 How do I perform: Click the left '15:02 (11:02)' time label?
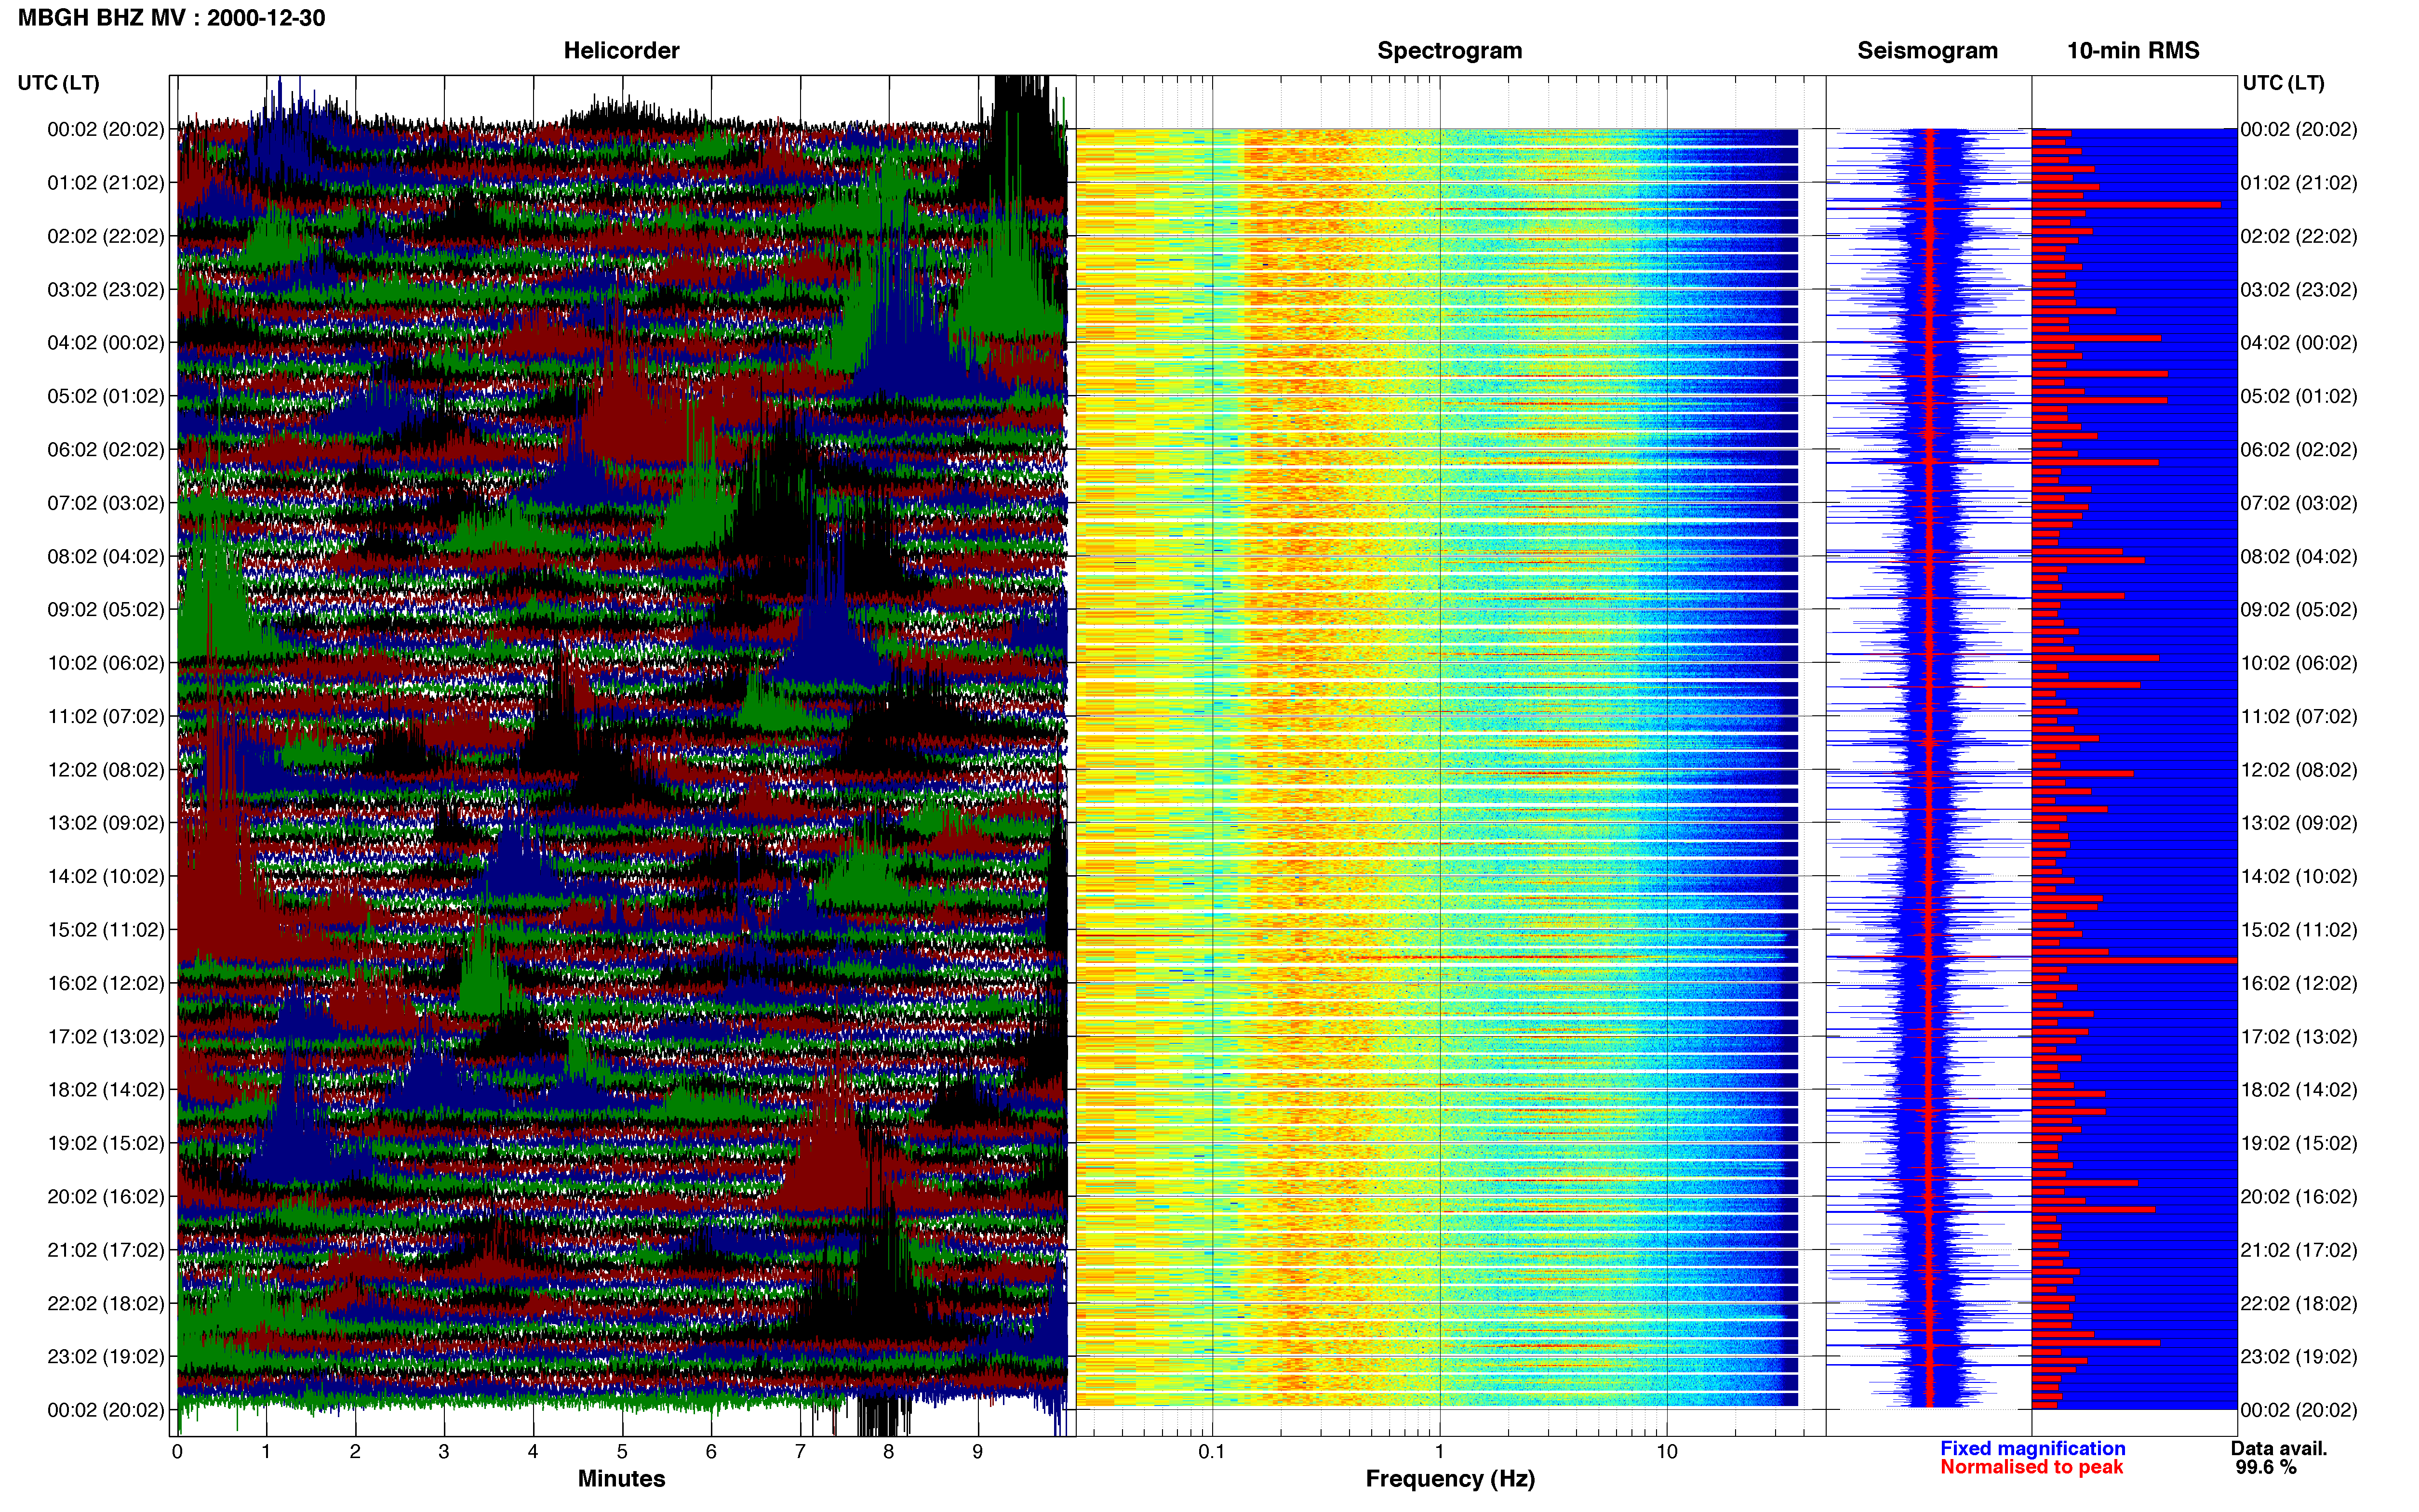click(x=106, y=930)
